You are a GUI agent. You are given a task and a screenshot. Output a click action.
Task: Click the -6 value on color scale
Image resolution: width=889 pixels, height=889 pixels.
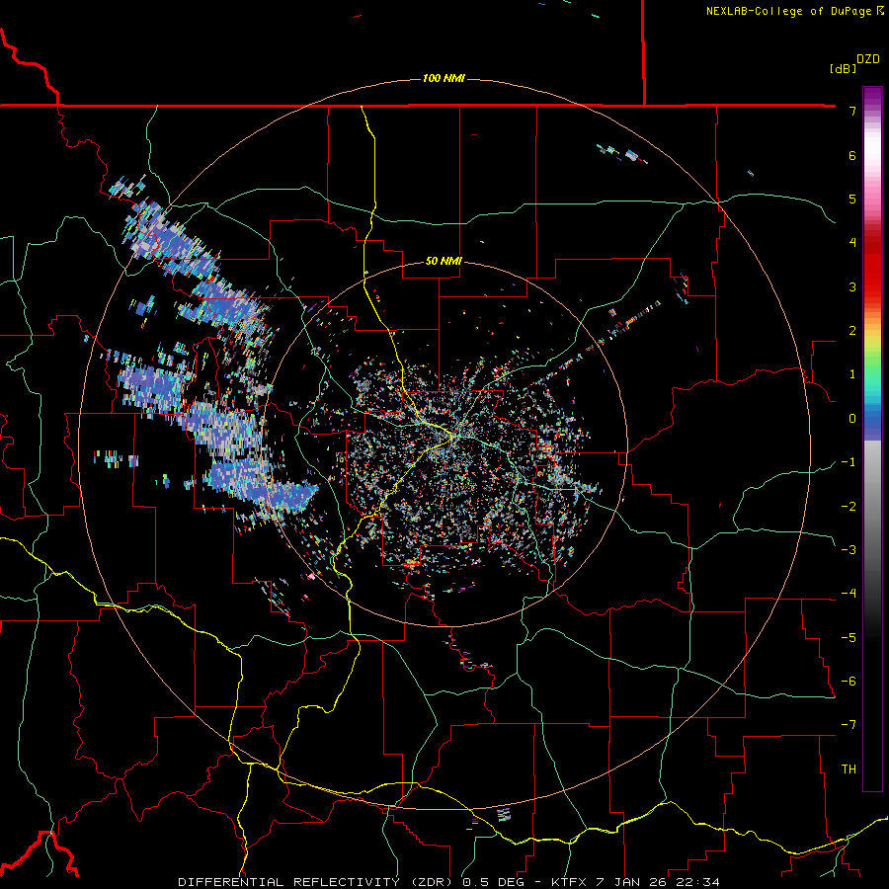(x=849, y=682)
